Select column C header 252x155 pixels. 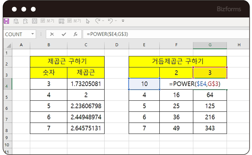tap(86, 45)
